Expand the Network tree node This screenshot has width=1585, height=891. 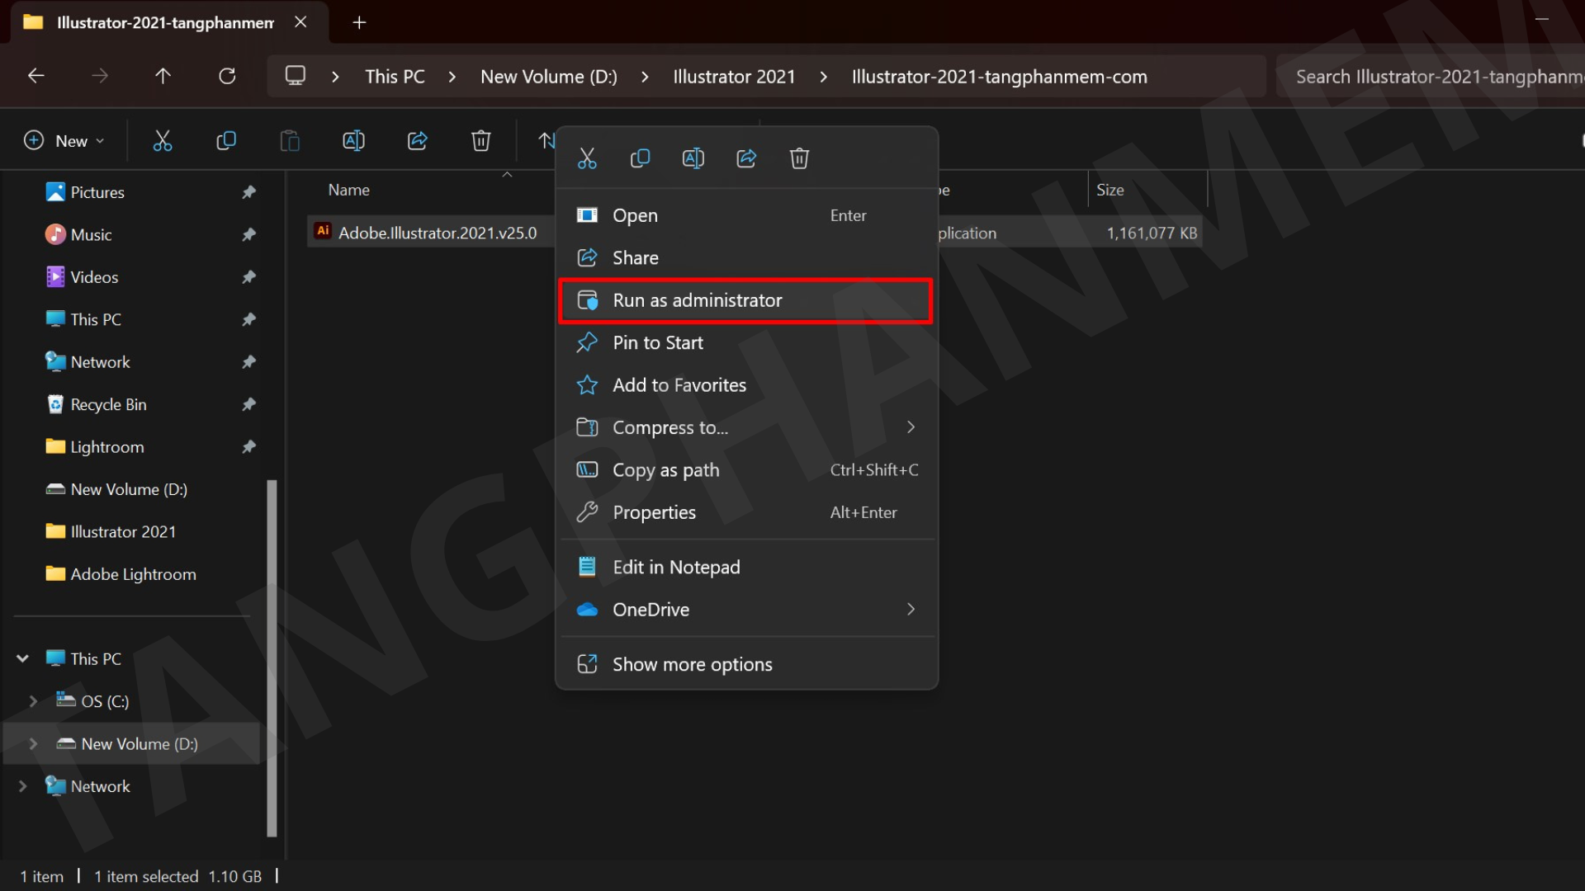click(x=23, y=786)
